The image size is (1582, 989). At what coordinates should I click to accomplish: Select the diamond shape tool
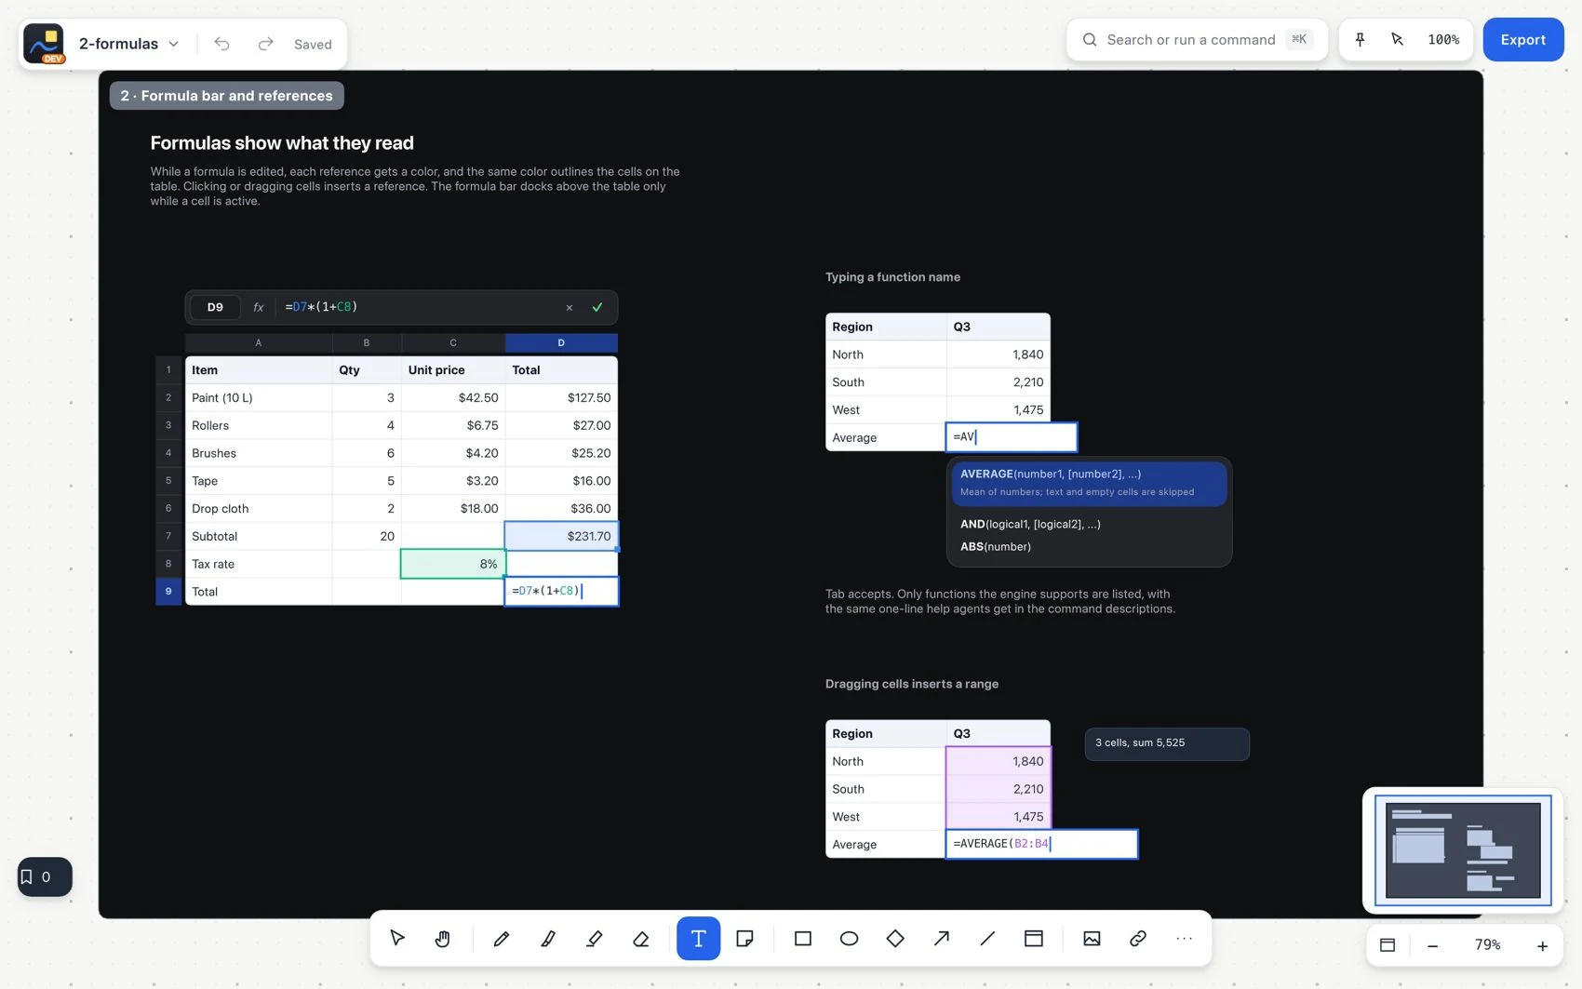pos(895,938)
